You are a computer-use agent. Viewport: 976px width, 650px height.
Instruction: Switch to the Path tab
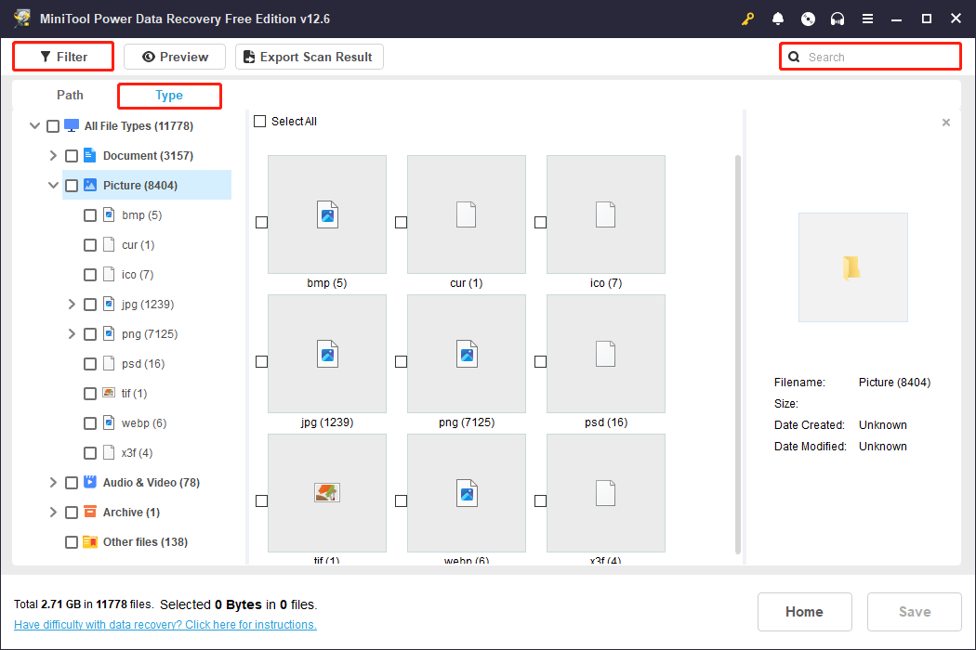[x=70, y=95]
